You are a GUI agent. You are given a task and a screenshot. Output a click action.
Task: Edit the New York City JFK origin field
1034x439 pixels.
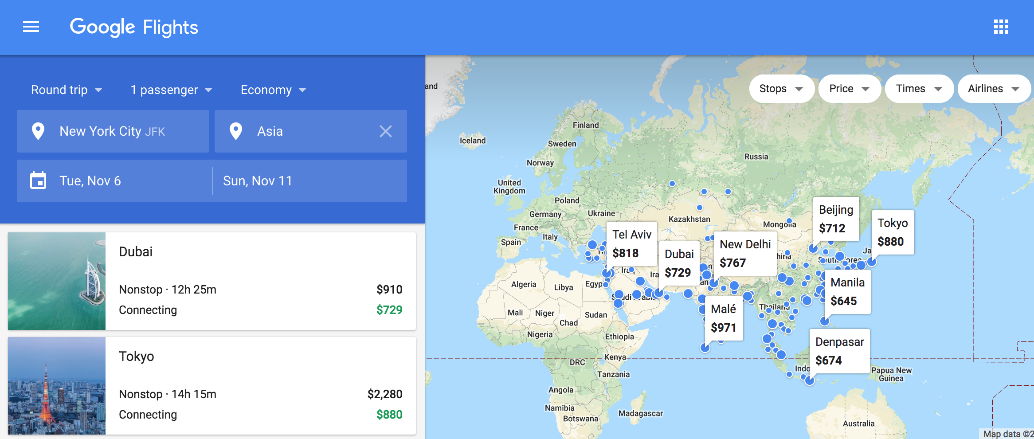pyautogui.click(x=113, y=131)
